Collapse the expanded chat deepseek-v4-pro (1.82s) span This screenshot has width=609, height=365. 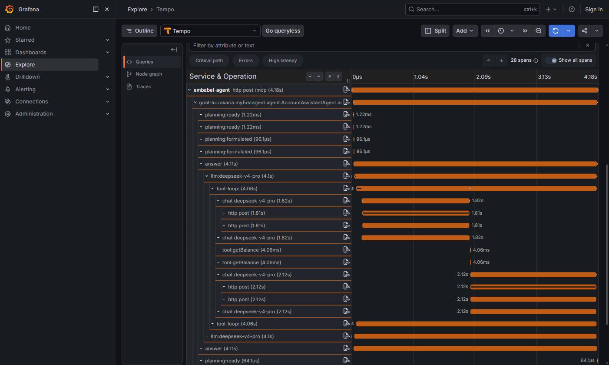(218, 201)
